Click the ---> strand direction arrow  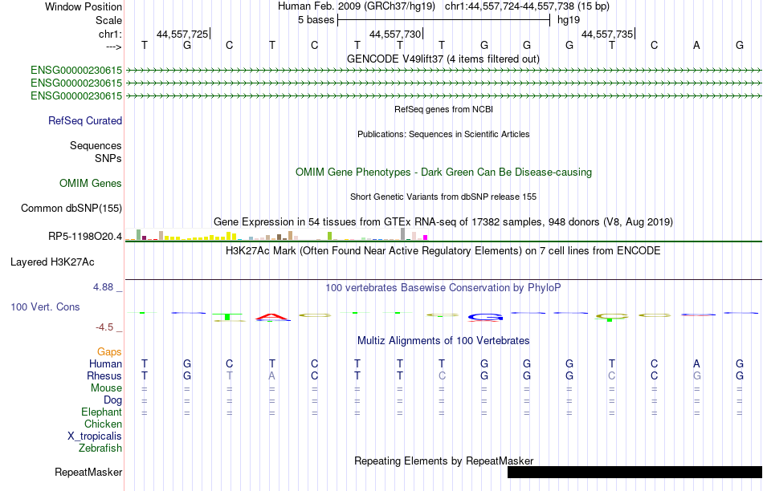pyautogui.click(x=113, y=47)
